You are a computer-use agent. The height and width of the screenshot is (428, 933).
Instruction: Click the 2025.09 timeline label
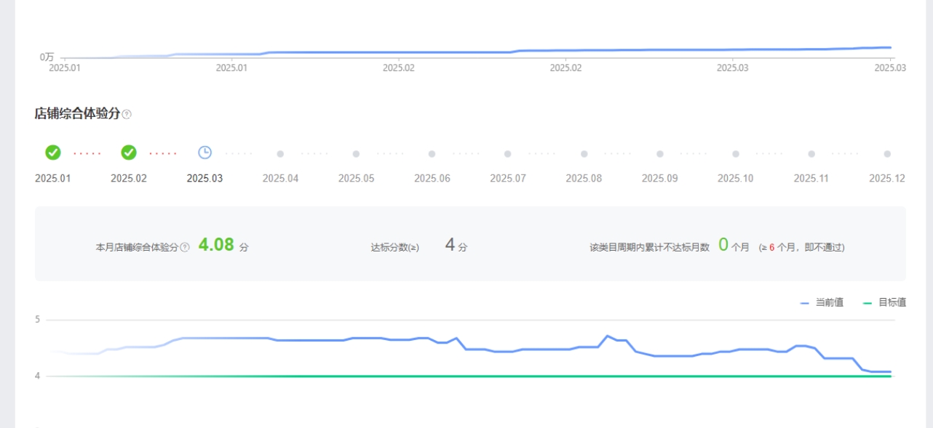(659, 179)
